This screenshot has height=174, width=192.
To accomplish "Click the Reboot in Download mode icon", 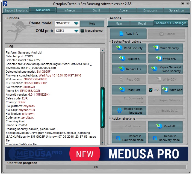I will tap(118, 138).
